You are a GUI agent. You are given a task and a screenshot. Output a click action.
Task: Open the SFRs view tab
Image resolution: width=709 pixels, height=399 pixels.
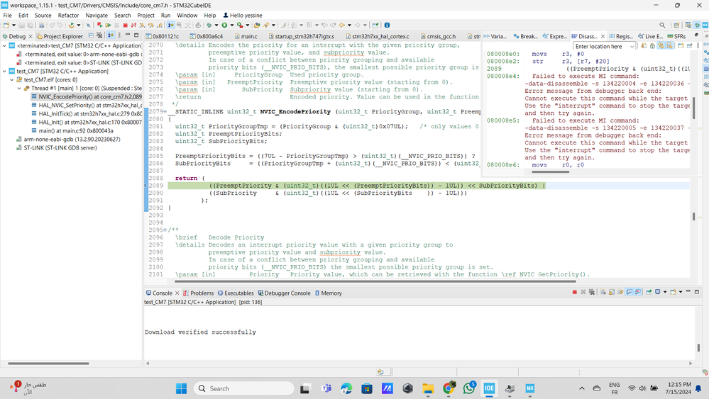tap(676, 36)
